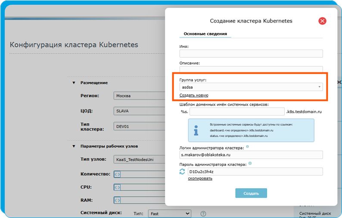Screen dimensions: 342x218
Task: Click the blue info icon in the hint box
Action: point(196,130)
